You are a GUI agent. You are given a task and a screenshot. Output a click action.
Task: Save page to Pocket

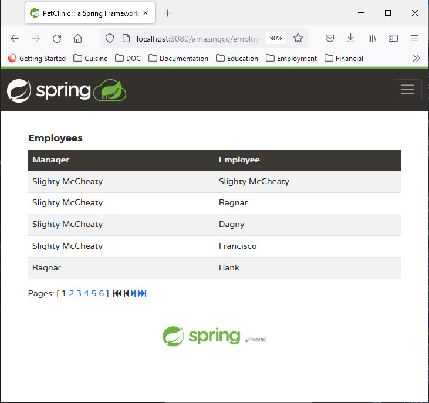330,38
